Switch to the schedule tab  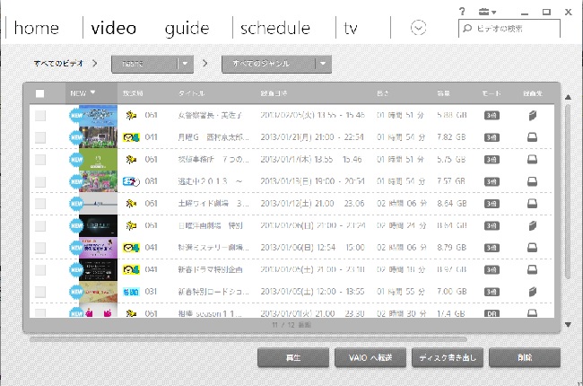click(x=275, y=29)
